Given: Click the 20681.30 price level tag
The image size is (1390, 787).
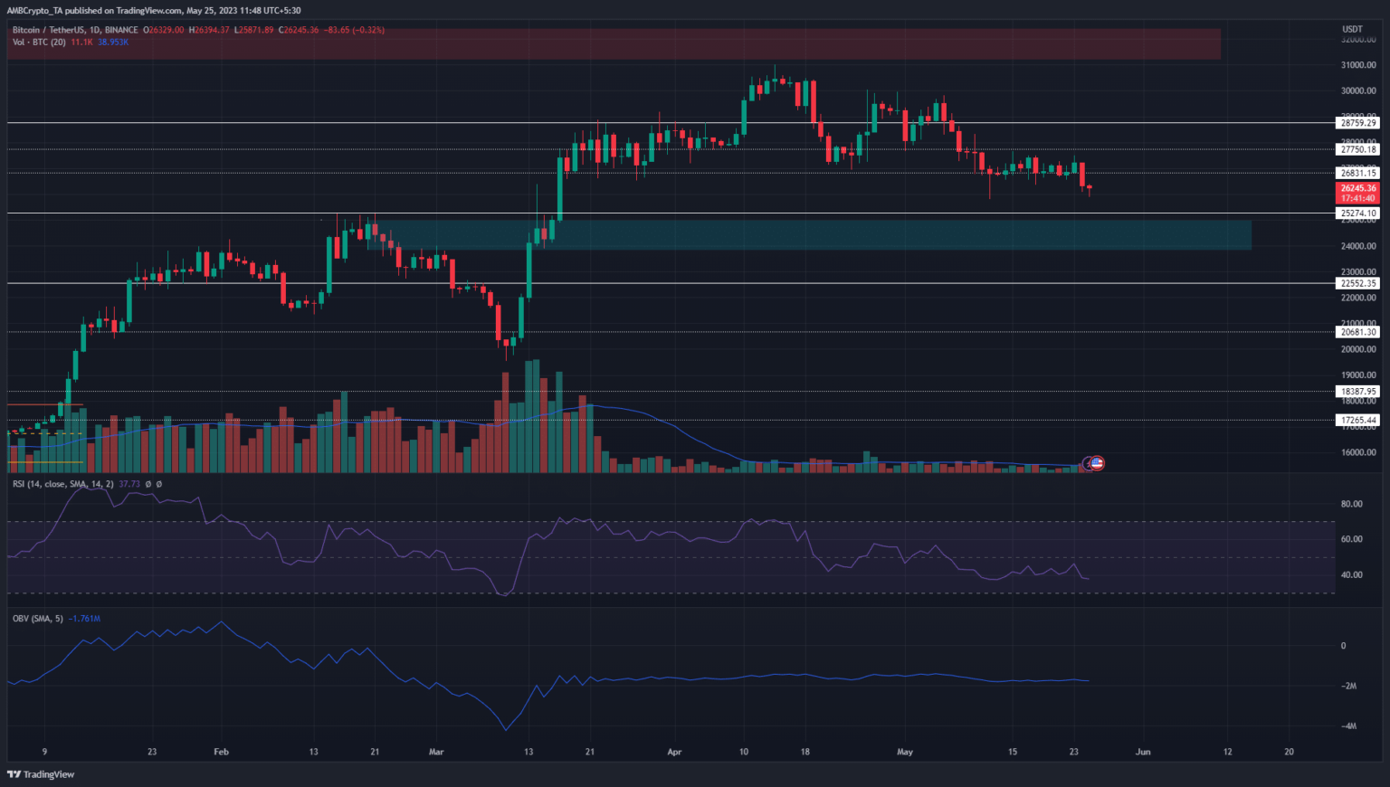Looking at the screenshot, I should 1357,332.
